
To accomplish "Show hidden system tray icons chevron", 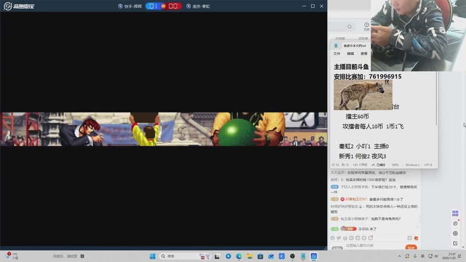I will coord(400,256).
